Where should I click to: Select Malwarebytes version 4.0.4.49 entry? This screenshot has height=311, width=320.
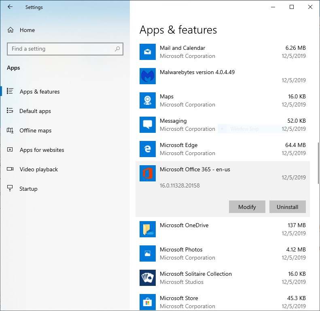click(197, 72)
